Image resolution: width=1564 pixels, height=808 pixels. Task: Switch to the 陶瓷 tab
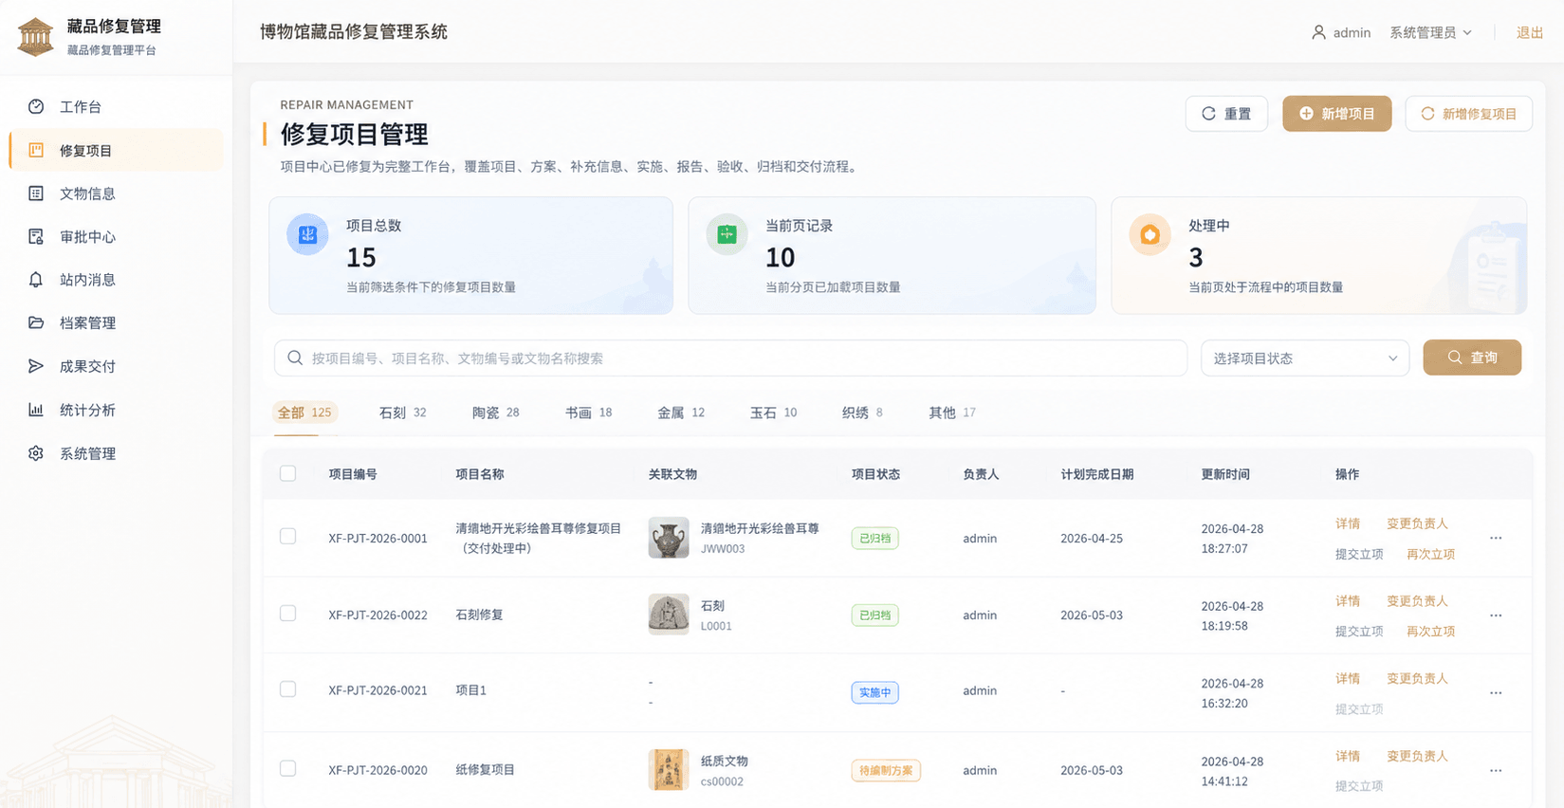pos(495,413)
